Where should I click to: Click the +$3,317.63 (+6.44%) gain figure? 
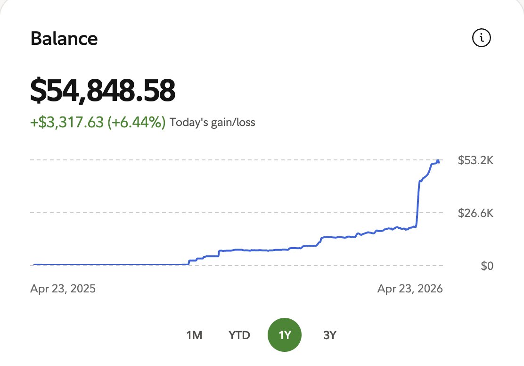pyautogui.click(x=98, y=122)
